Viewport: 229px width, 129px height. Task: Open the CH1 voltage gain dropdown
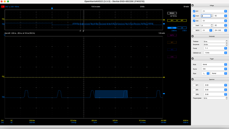(x=214, y=11)
